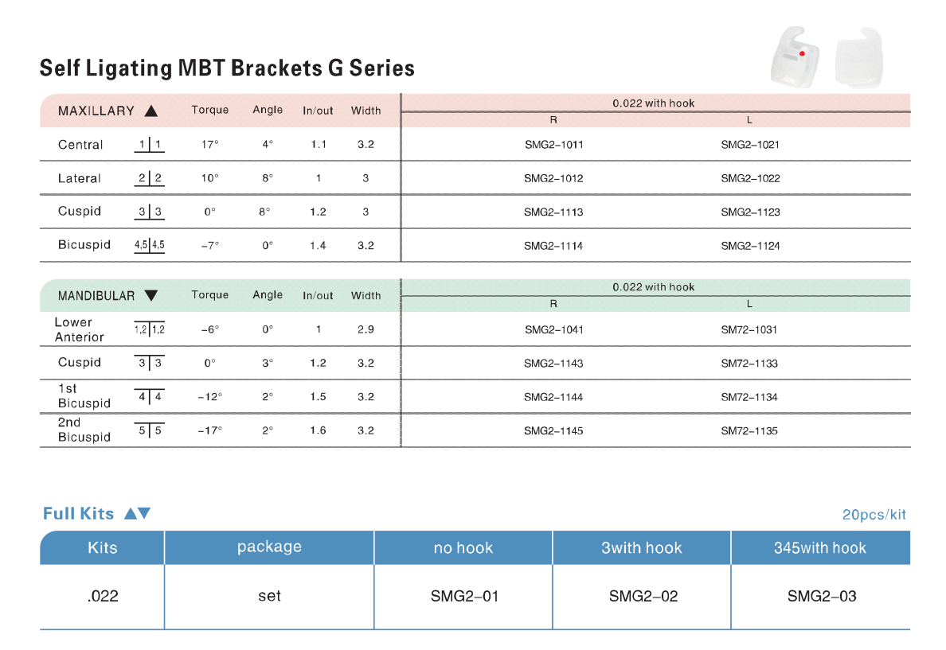946x650 pixels.
Task: Click the Central tooth notation 1|1 symbol
Action: (150, 145)
